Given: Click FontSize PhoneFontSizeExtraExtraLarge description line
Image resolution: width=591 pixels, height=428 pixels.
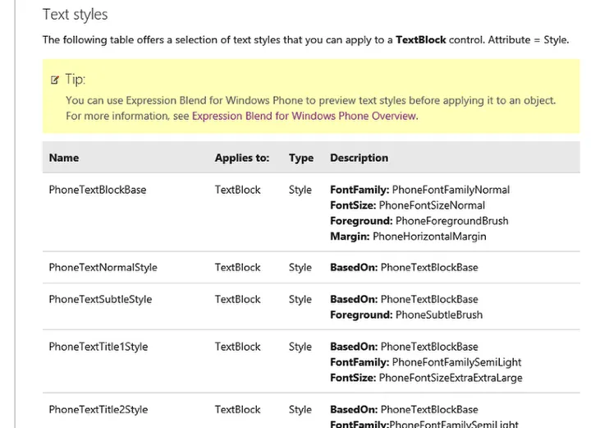Looking at the screenshot, I should tap(426, 378).
